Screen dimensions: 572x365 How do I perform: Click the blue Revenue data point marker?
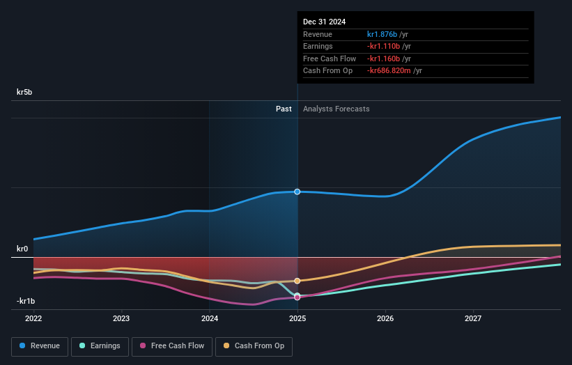click(297, 192)
